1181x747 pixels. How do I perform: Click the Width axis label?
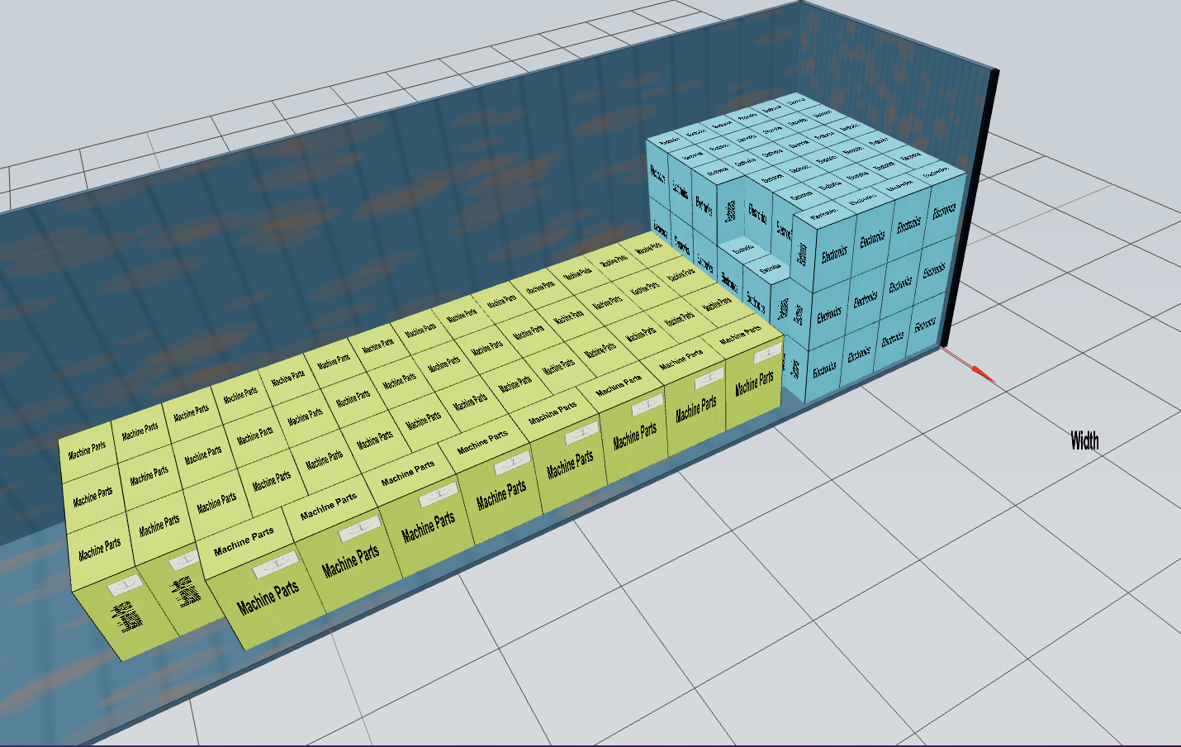1084,440
